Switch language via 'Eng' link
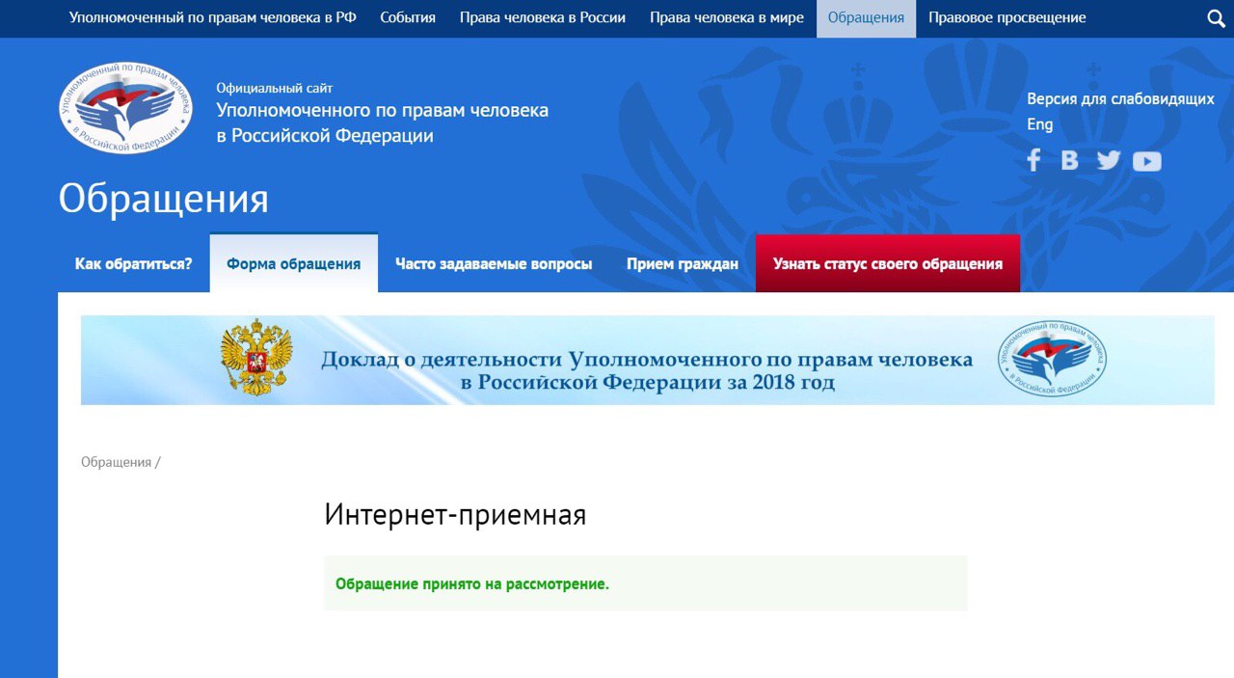The width and height of the screenshot is (1234, 678). pos(1040,124)
